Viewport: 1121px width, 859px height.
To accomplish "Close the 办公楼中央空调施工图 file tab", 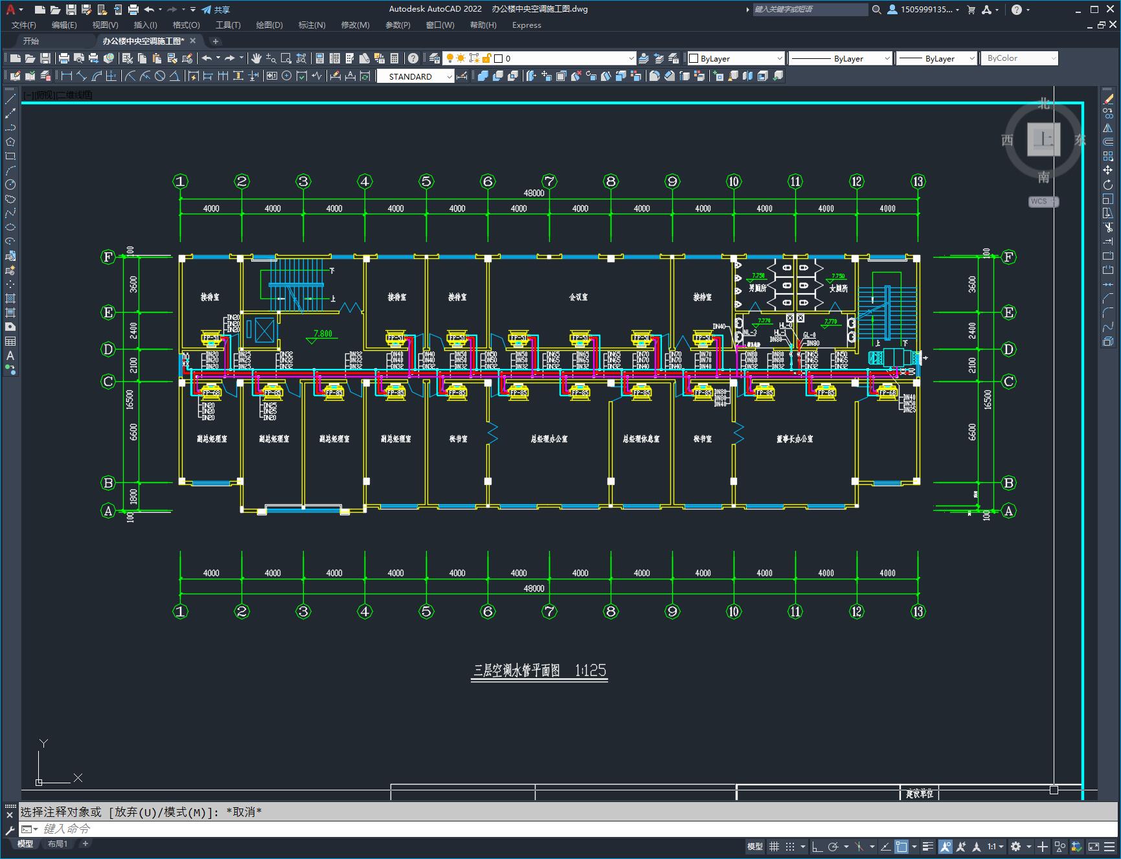I will click(193, 41).
